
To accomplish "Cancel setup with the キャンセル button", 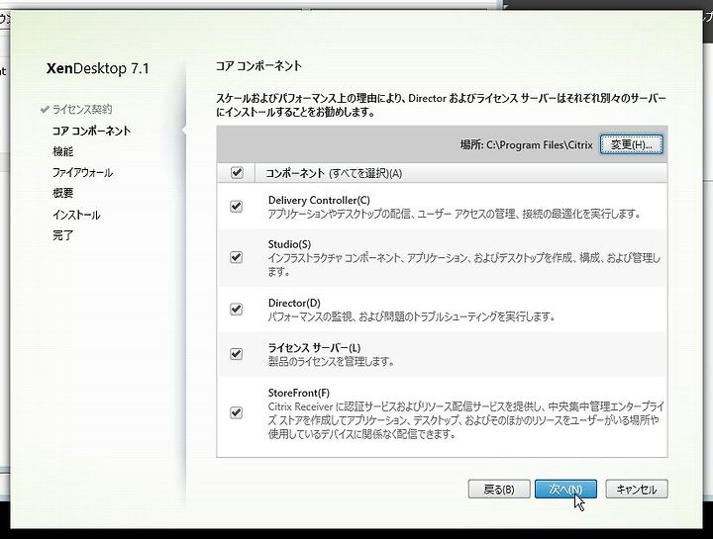I will (x=637, y=490).
